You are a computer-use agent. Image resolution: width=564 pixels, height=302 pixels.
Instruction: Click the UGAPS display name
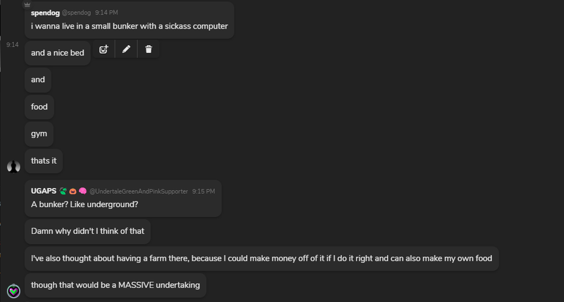pyautogui.click(x=44, y=191)
